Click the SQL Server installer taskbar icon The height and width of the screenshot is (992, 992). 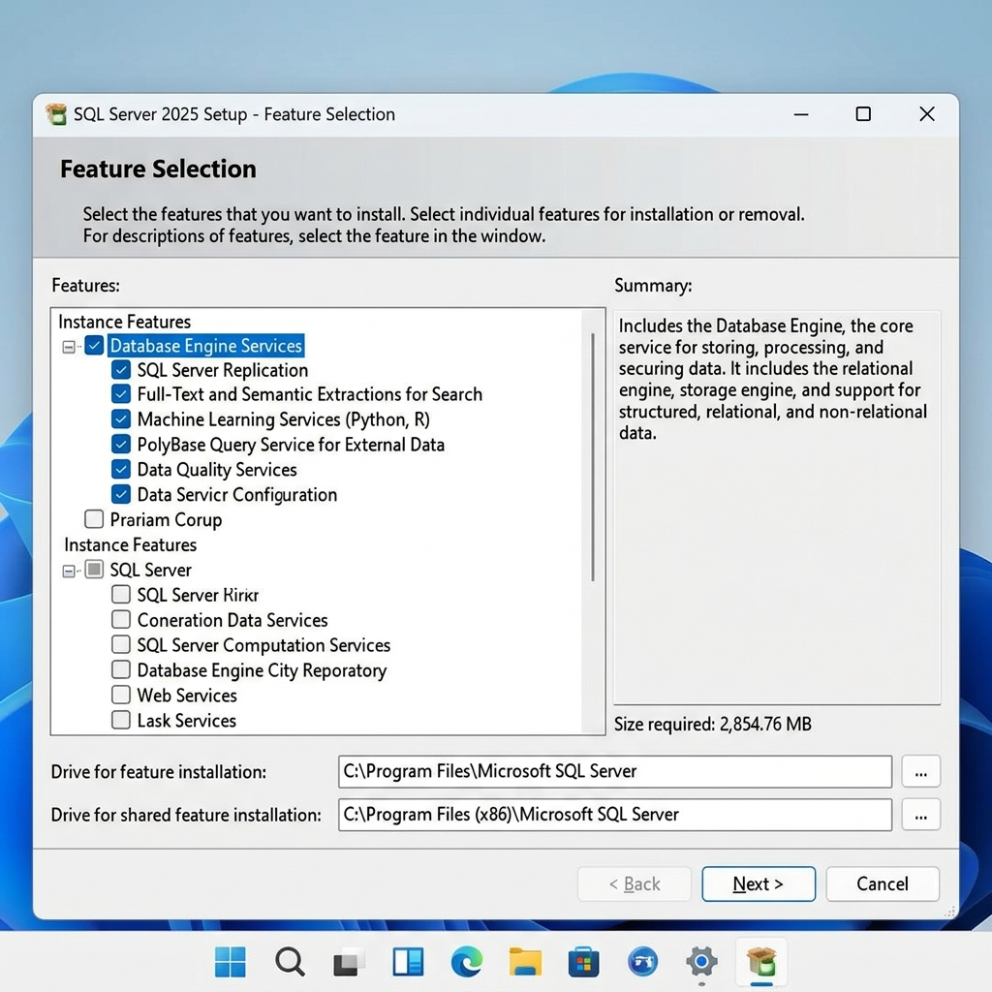[x=761, y=962]
